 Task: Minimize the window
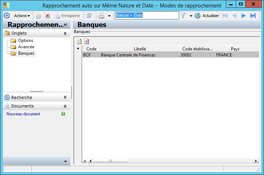pos(231,4)
